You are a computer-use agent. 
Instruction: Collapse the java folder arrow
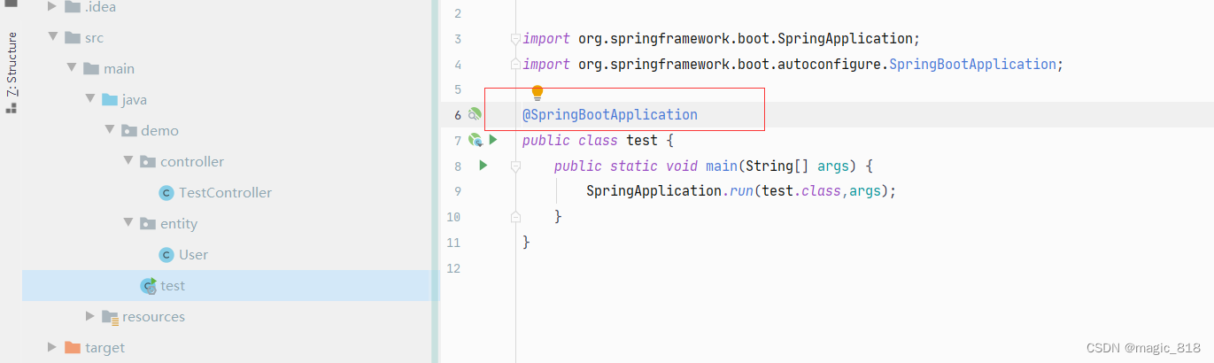(90, 99)
